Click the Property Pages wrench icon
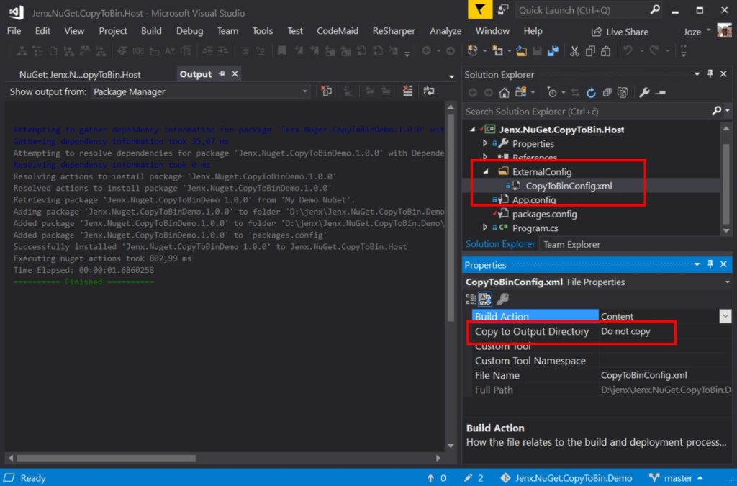 [x=502, y=299]
